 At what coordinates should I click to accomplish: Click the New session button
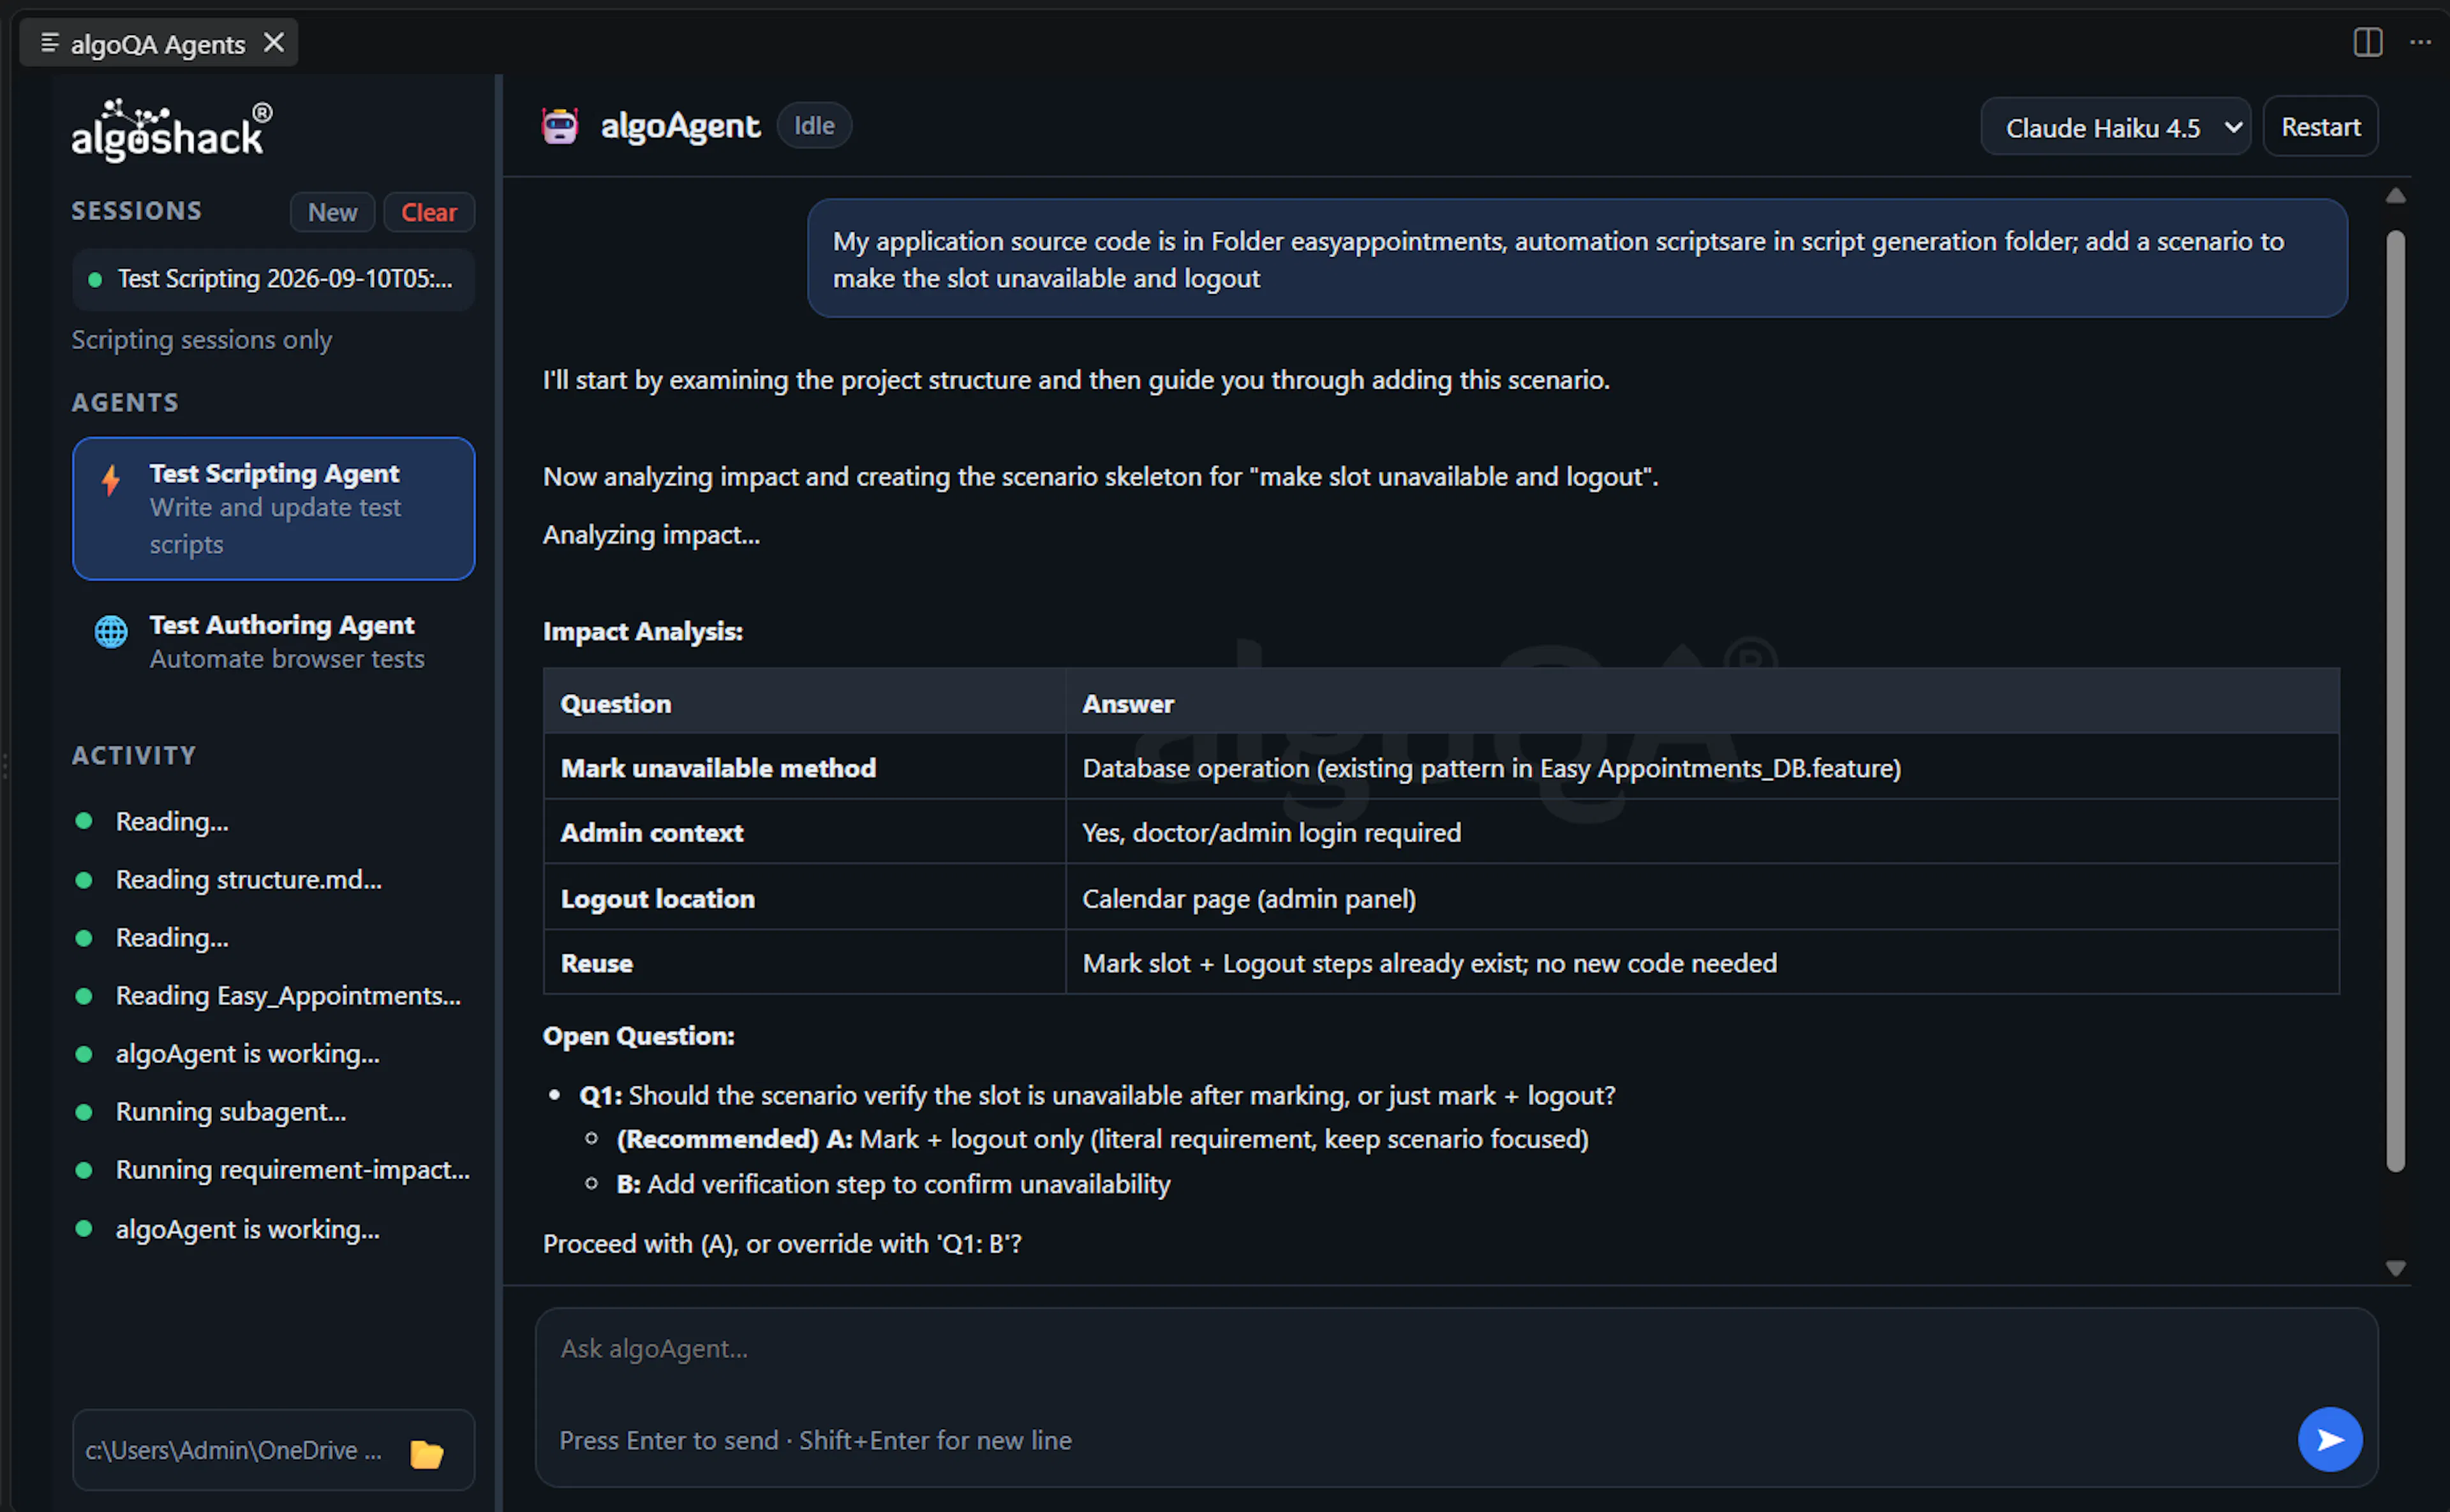click(x=332, y=212)
